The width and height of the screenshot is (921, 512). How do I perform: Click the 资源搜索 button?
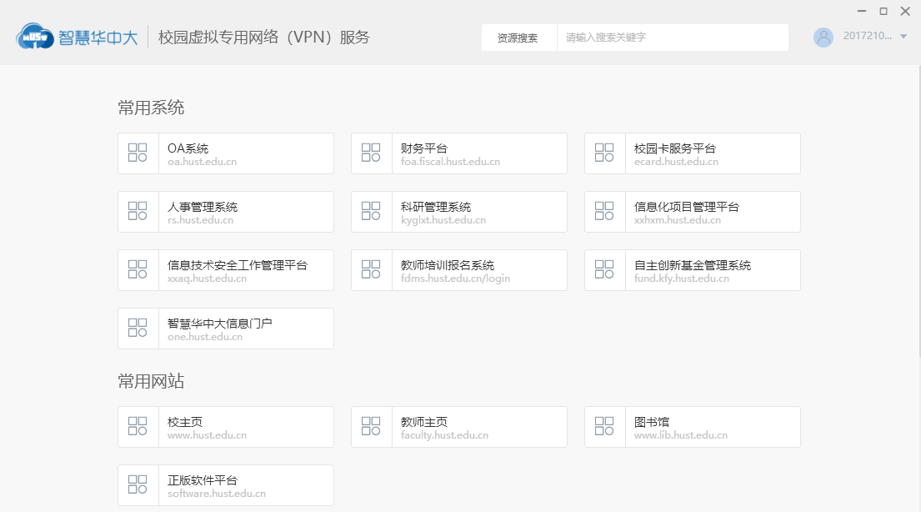click(518, 38)
